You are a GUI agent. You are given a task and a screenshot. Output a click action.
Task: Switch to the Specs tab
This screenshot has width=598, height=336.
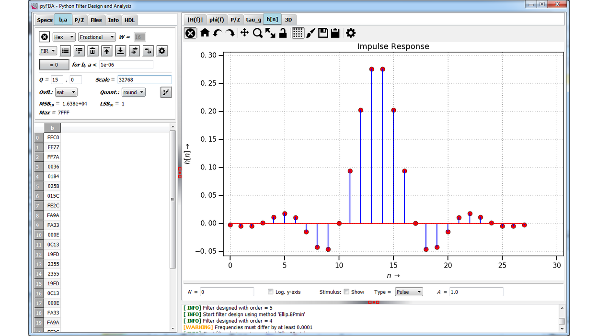(45, 20)
